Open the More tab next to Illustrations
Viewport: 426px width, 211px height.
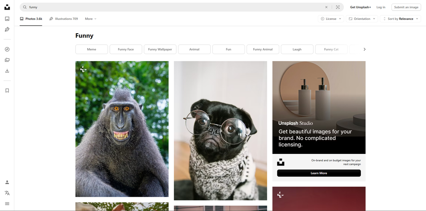(90, 19)
